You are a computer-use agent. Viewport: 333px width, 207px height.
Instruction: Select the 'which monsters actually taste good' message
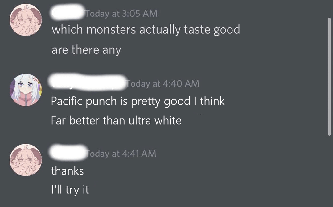pos(146,29)
